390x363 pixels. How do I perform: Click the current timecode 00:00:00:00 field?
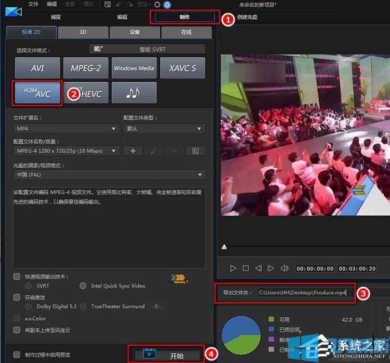[x=315, y=269]
